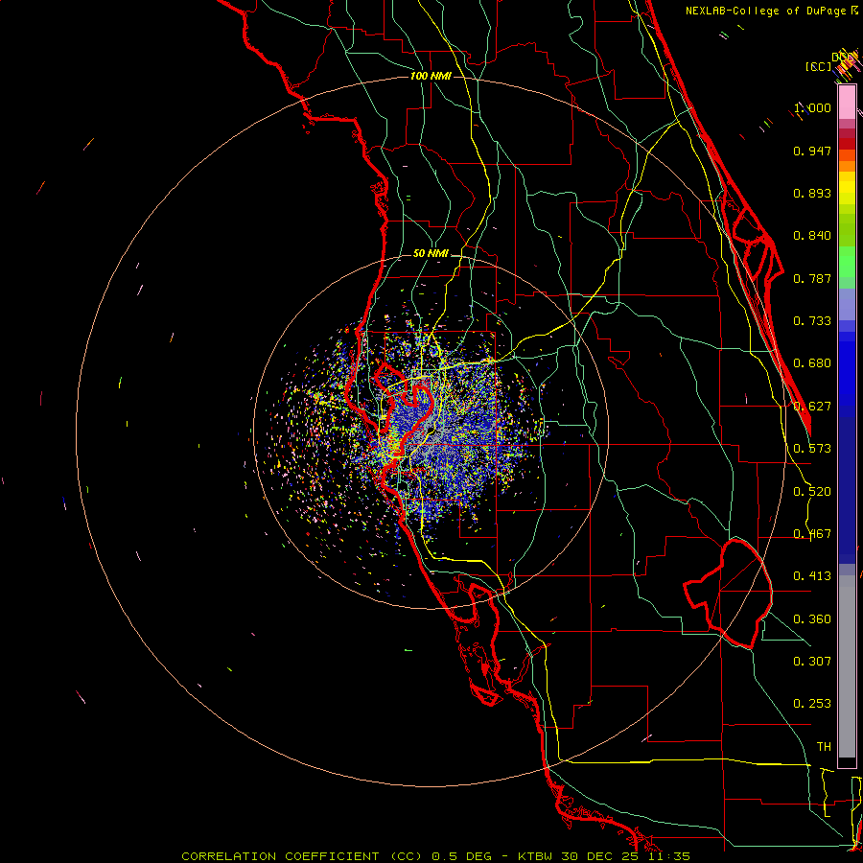Click the red Lake Okeechobee outline
The image size is (863, 863).
click(x=728, y=595)
